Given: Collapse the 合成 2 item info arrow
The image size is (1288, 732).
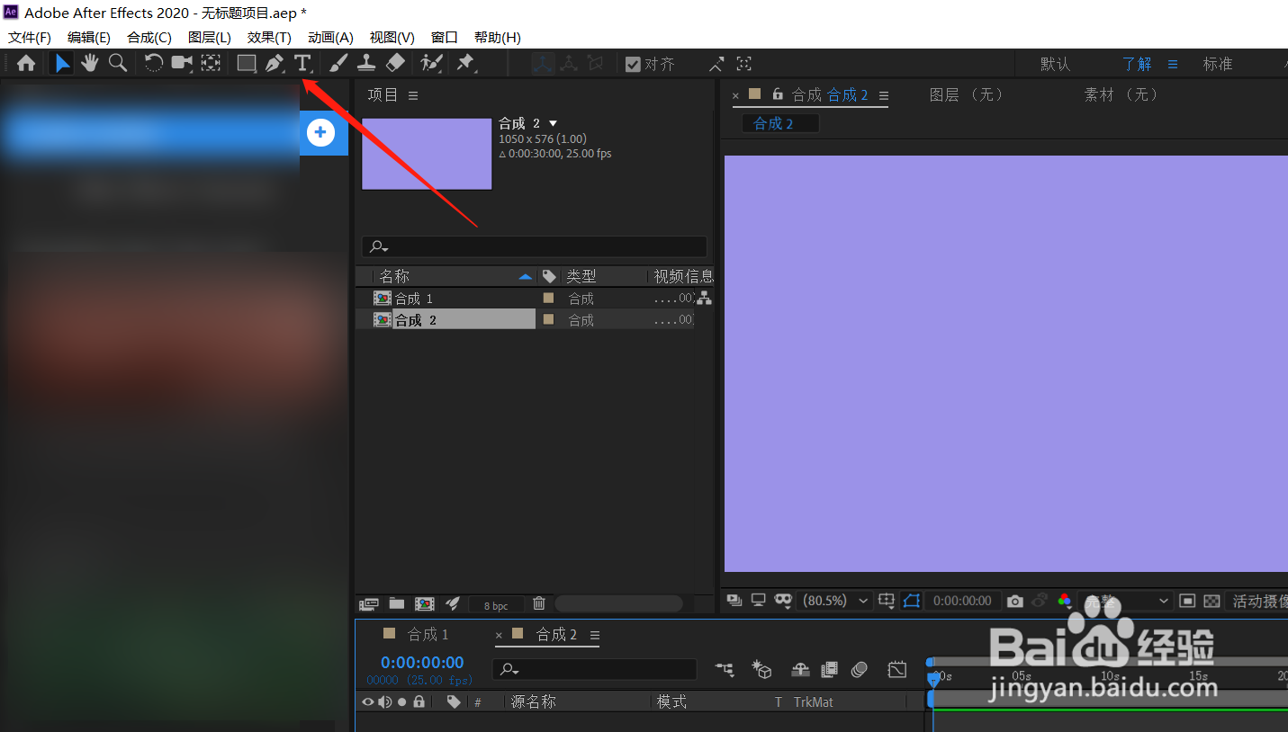Looking at the screenshot, I should click(552, 123).
